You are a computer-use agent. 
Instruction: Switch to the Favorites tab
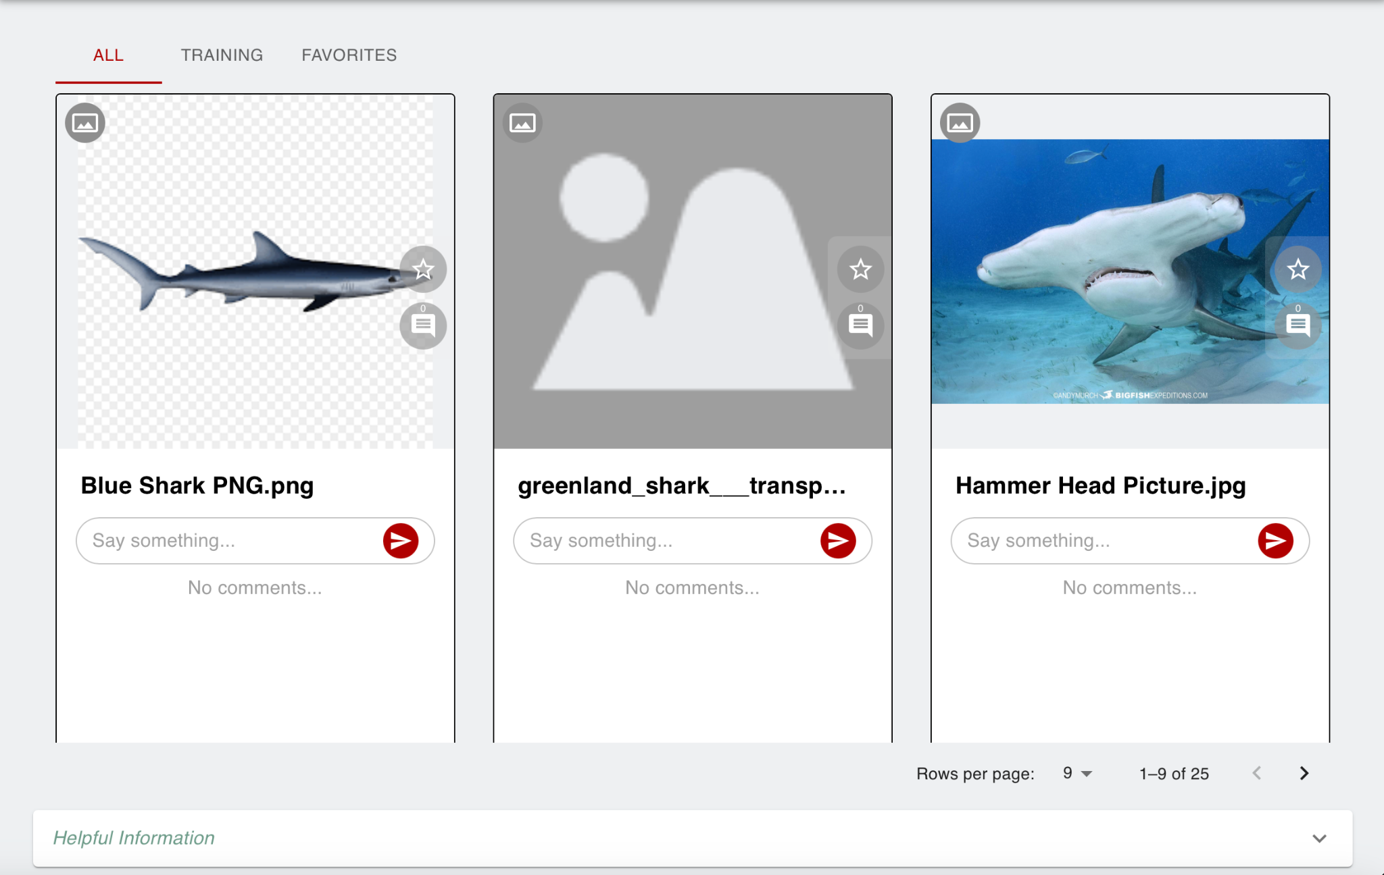point(349,55)
